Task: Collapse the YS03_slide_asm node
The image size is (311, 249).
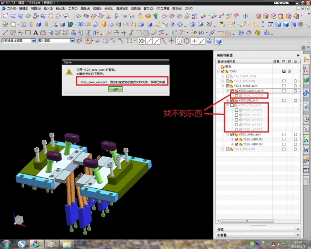Action: pos(228,134)
